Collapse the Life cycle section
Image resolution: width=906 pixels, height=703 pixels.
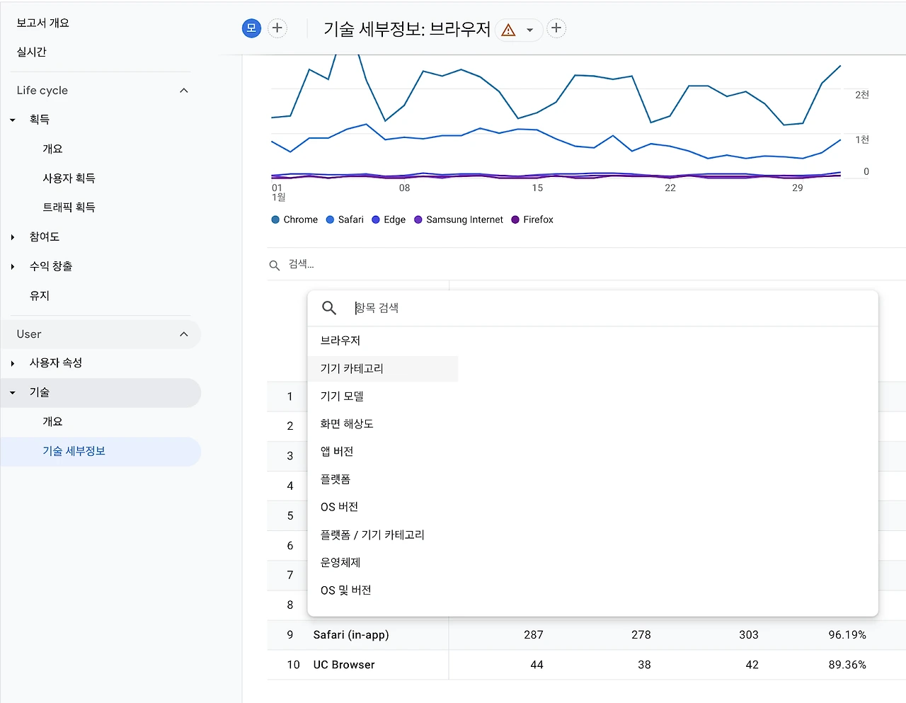pos(184,91)
